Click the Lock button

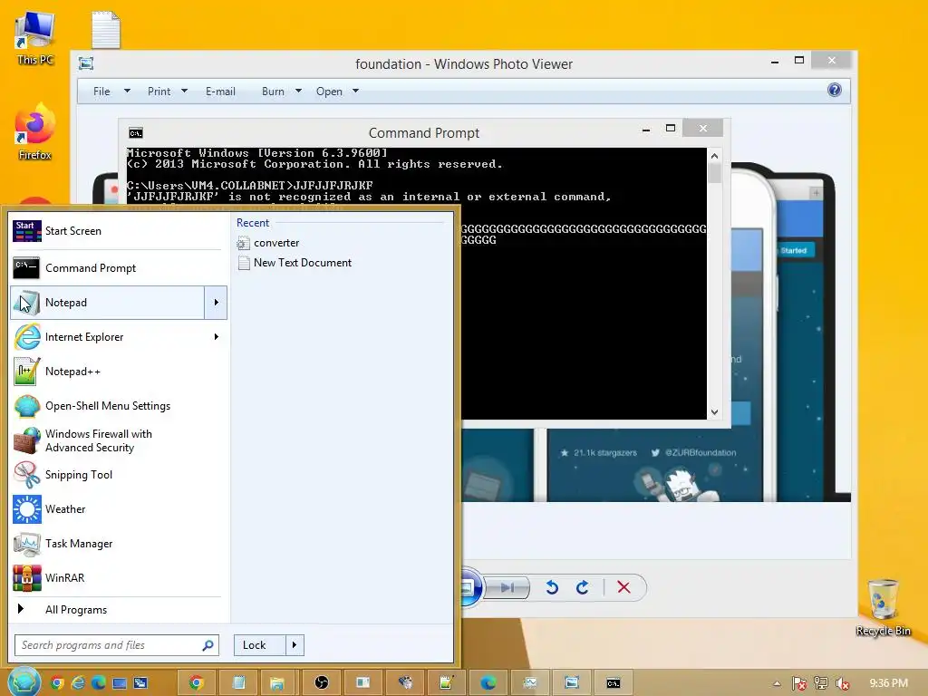[x=260, y=645]
